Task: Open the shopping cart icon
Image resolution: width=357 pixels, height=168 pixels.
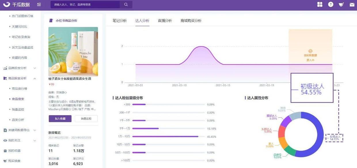Action: [341, 5]
